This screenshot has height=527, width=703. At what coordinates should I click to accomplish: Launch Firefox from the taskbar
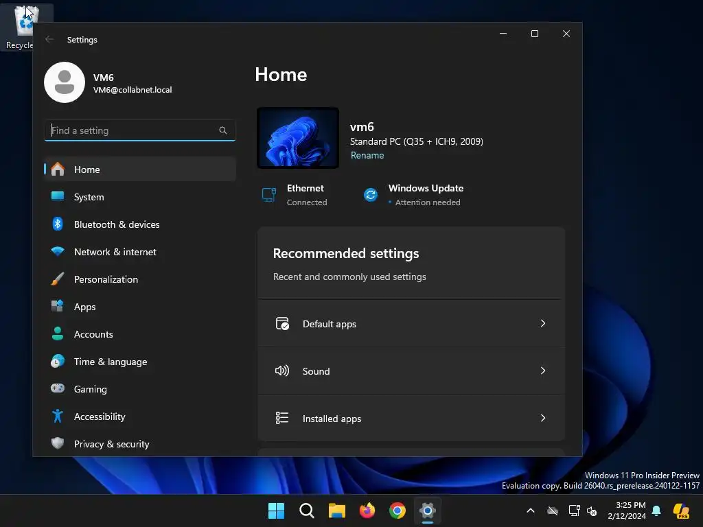(x=367, y=511)
